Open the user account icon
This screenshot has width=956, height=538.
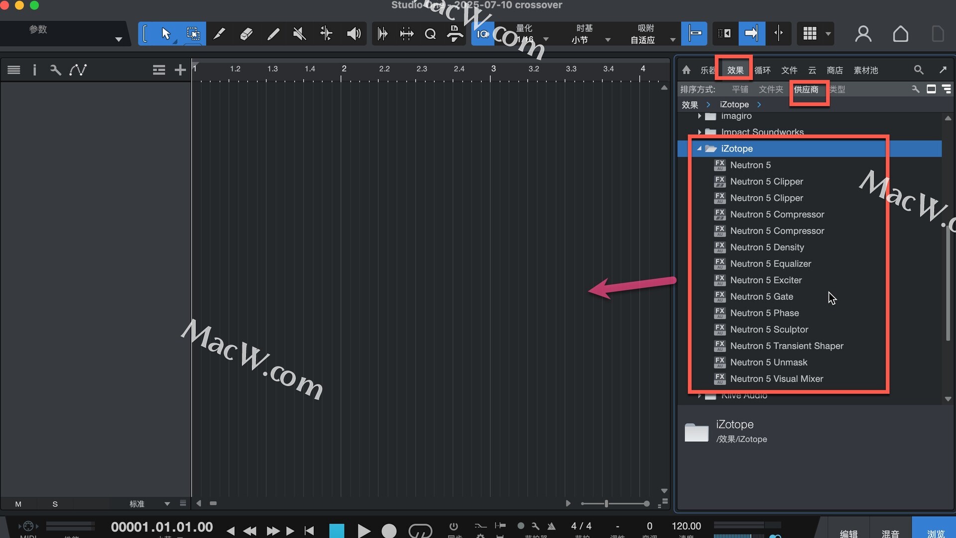click(863, 34)
